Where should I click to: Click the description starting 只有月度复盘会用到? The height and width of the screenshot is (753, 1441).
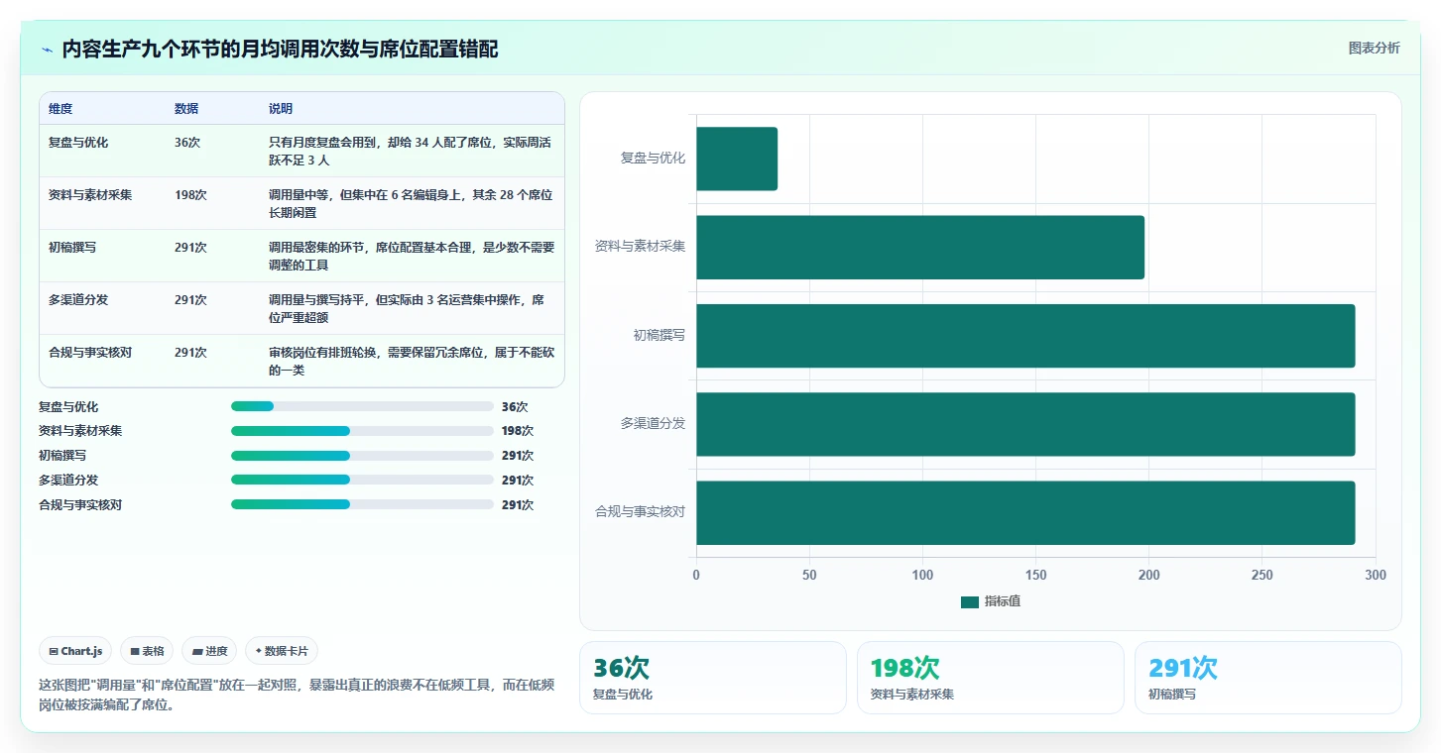coord(411,152)
